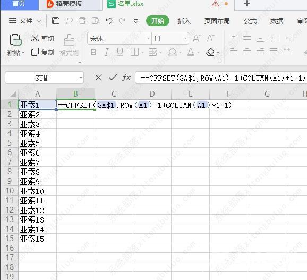Toggle Bold formatting
The image size is (307, 280).
pyautogui.click(x=93, y=52)
